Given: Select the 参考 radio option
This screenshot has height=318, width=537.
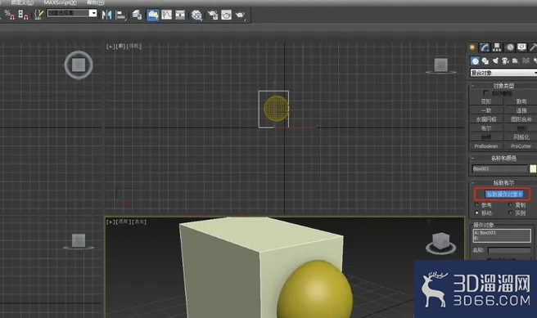Looking at the screenshot, I should (476, 205).
